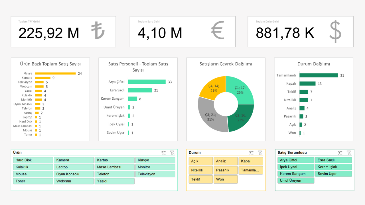This screenshot has height=205, width=365.
Task: Clear filter in Durum slicer
Action: tap(260, 153)
